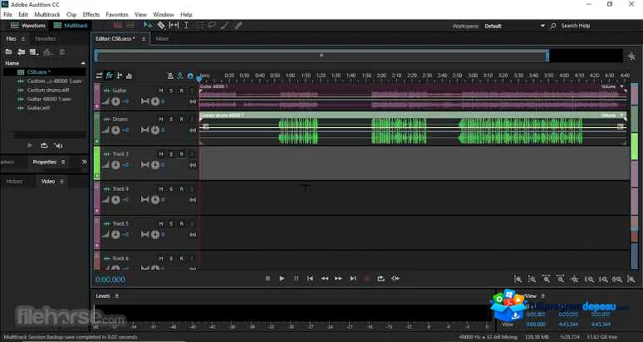
Task: Solo the Drums track
Action: [171, 120]
